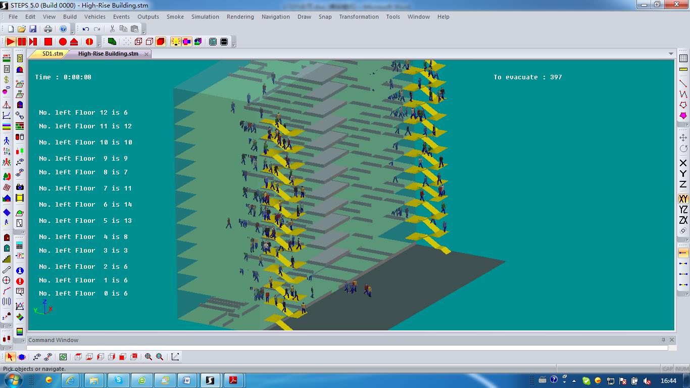The width and height of the screenshot is (690, 388).
Task: Click the red Stop square button
Action: point(48,41)
